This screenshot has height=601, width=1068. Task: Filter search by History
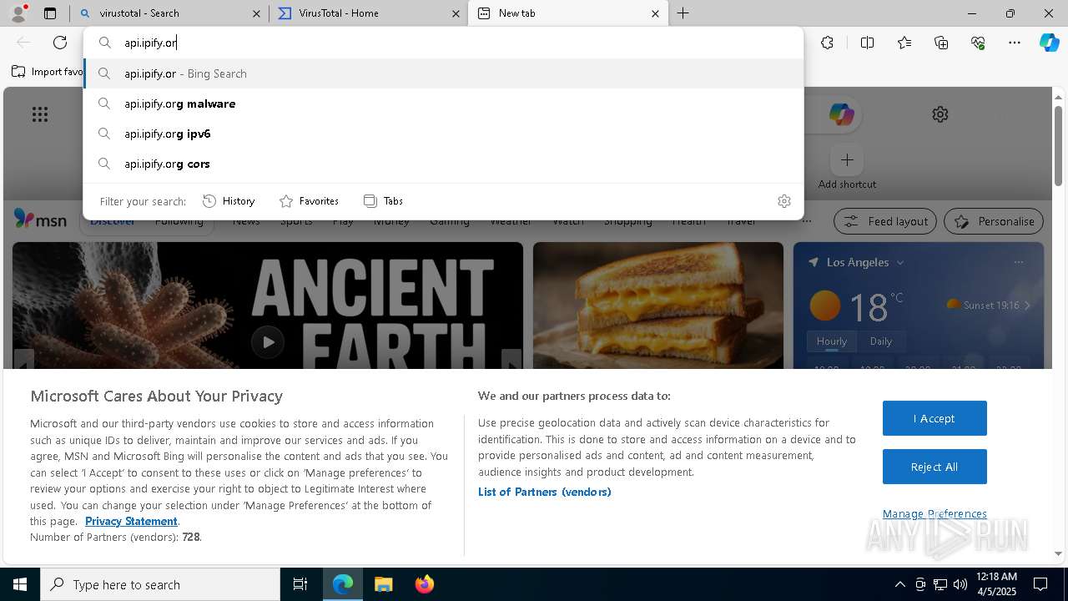pyautogui.click(x=229, y=201)
